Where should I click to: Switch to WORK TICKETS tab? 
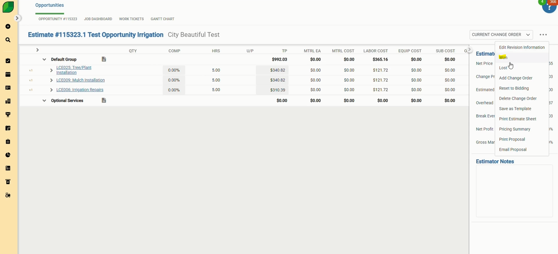(131, 19)
